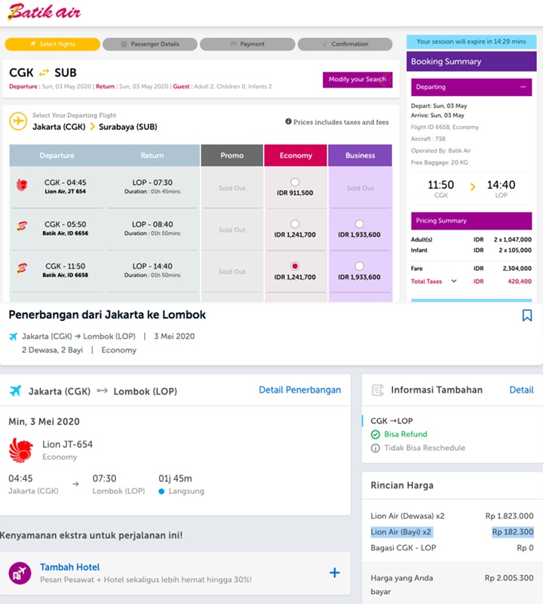Click the info icon beside Prices includes taxes

click(288, 122)
